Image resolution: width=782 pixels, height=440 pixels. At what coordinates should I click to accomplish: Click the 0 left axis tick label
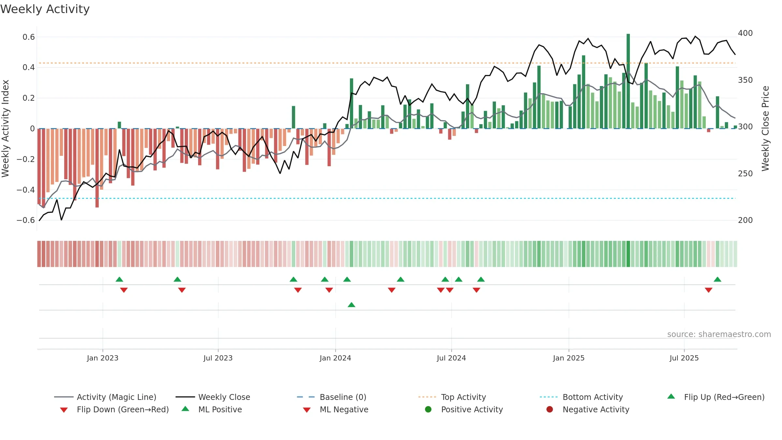pos(32,129)
